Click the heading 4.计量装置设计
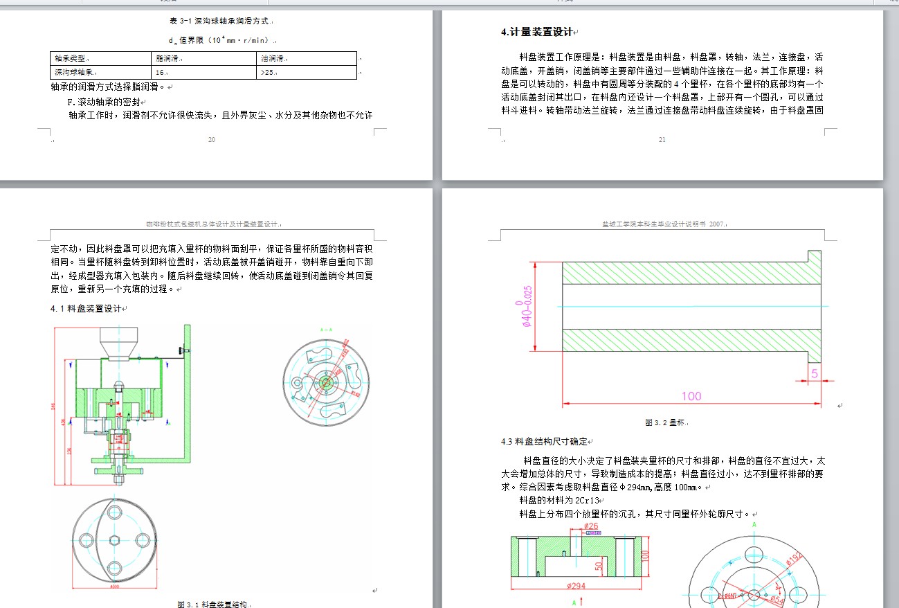The height and width of the screenshot is (608, 899). 538,32
